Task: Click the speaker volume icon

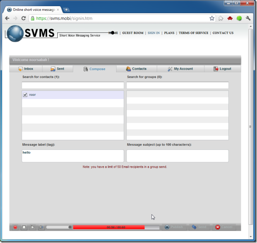Action: 41,227
